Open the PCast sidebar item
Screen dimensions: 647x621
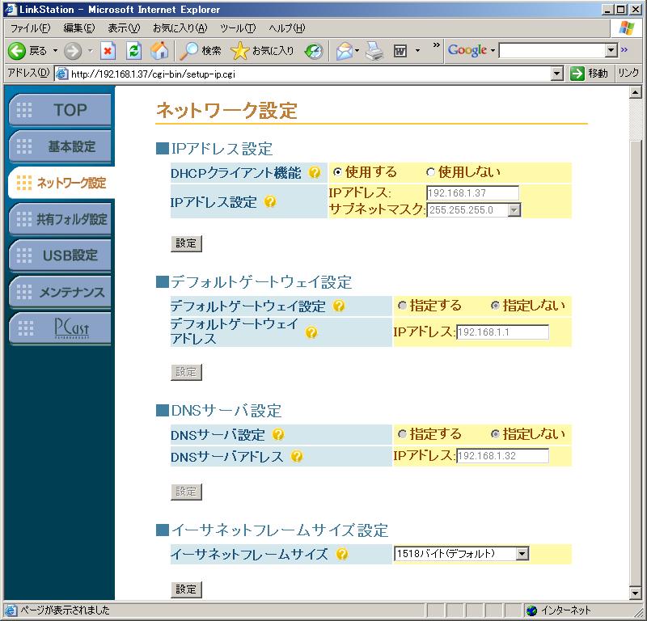(x=60, y=328)
